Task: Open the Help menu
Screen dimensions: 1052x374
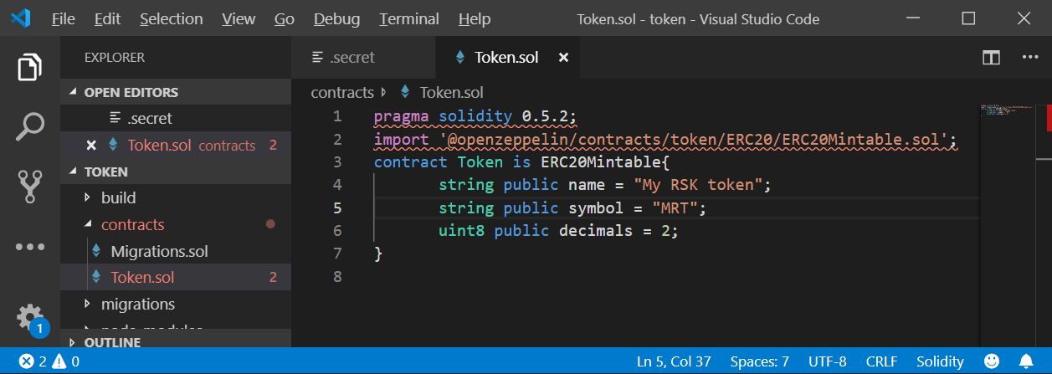Action: (475, 18)
